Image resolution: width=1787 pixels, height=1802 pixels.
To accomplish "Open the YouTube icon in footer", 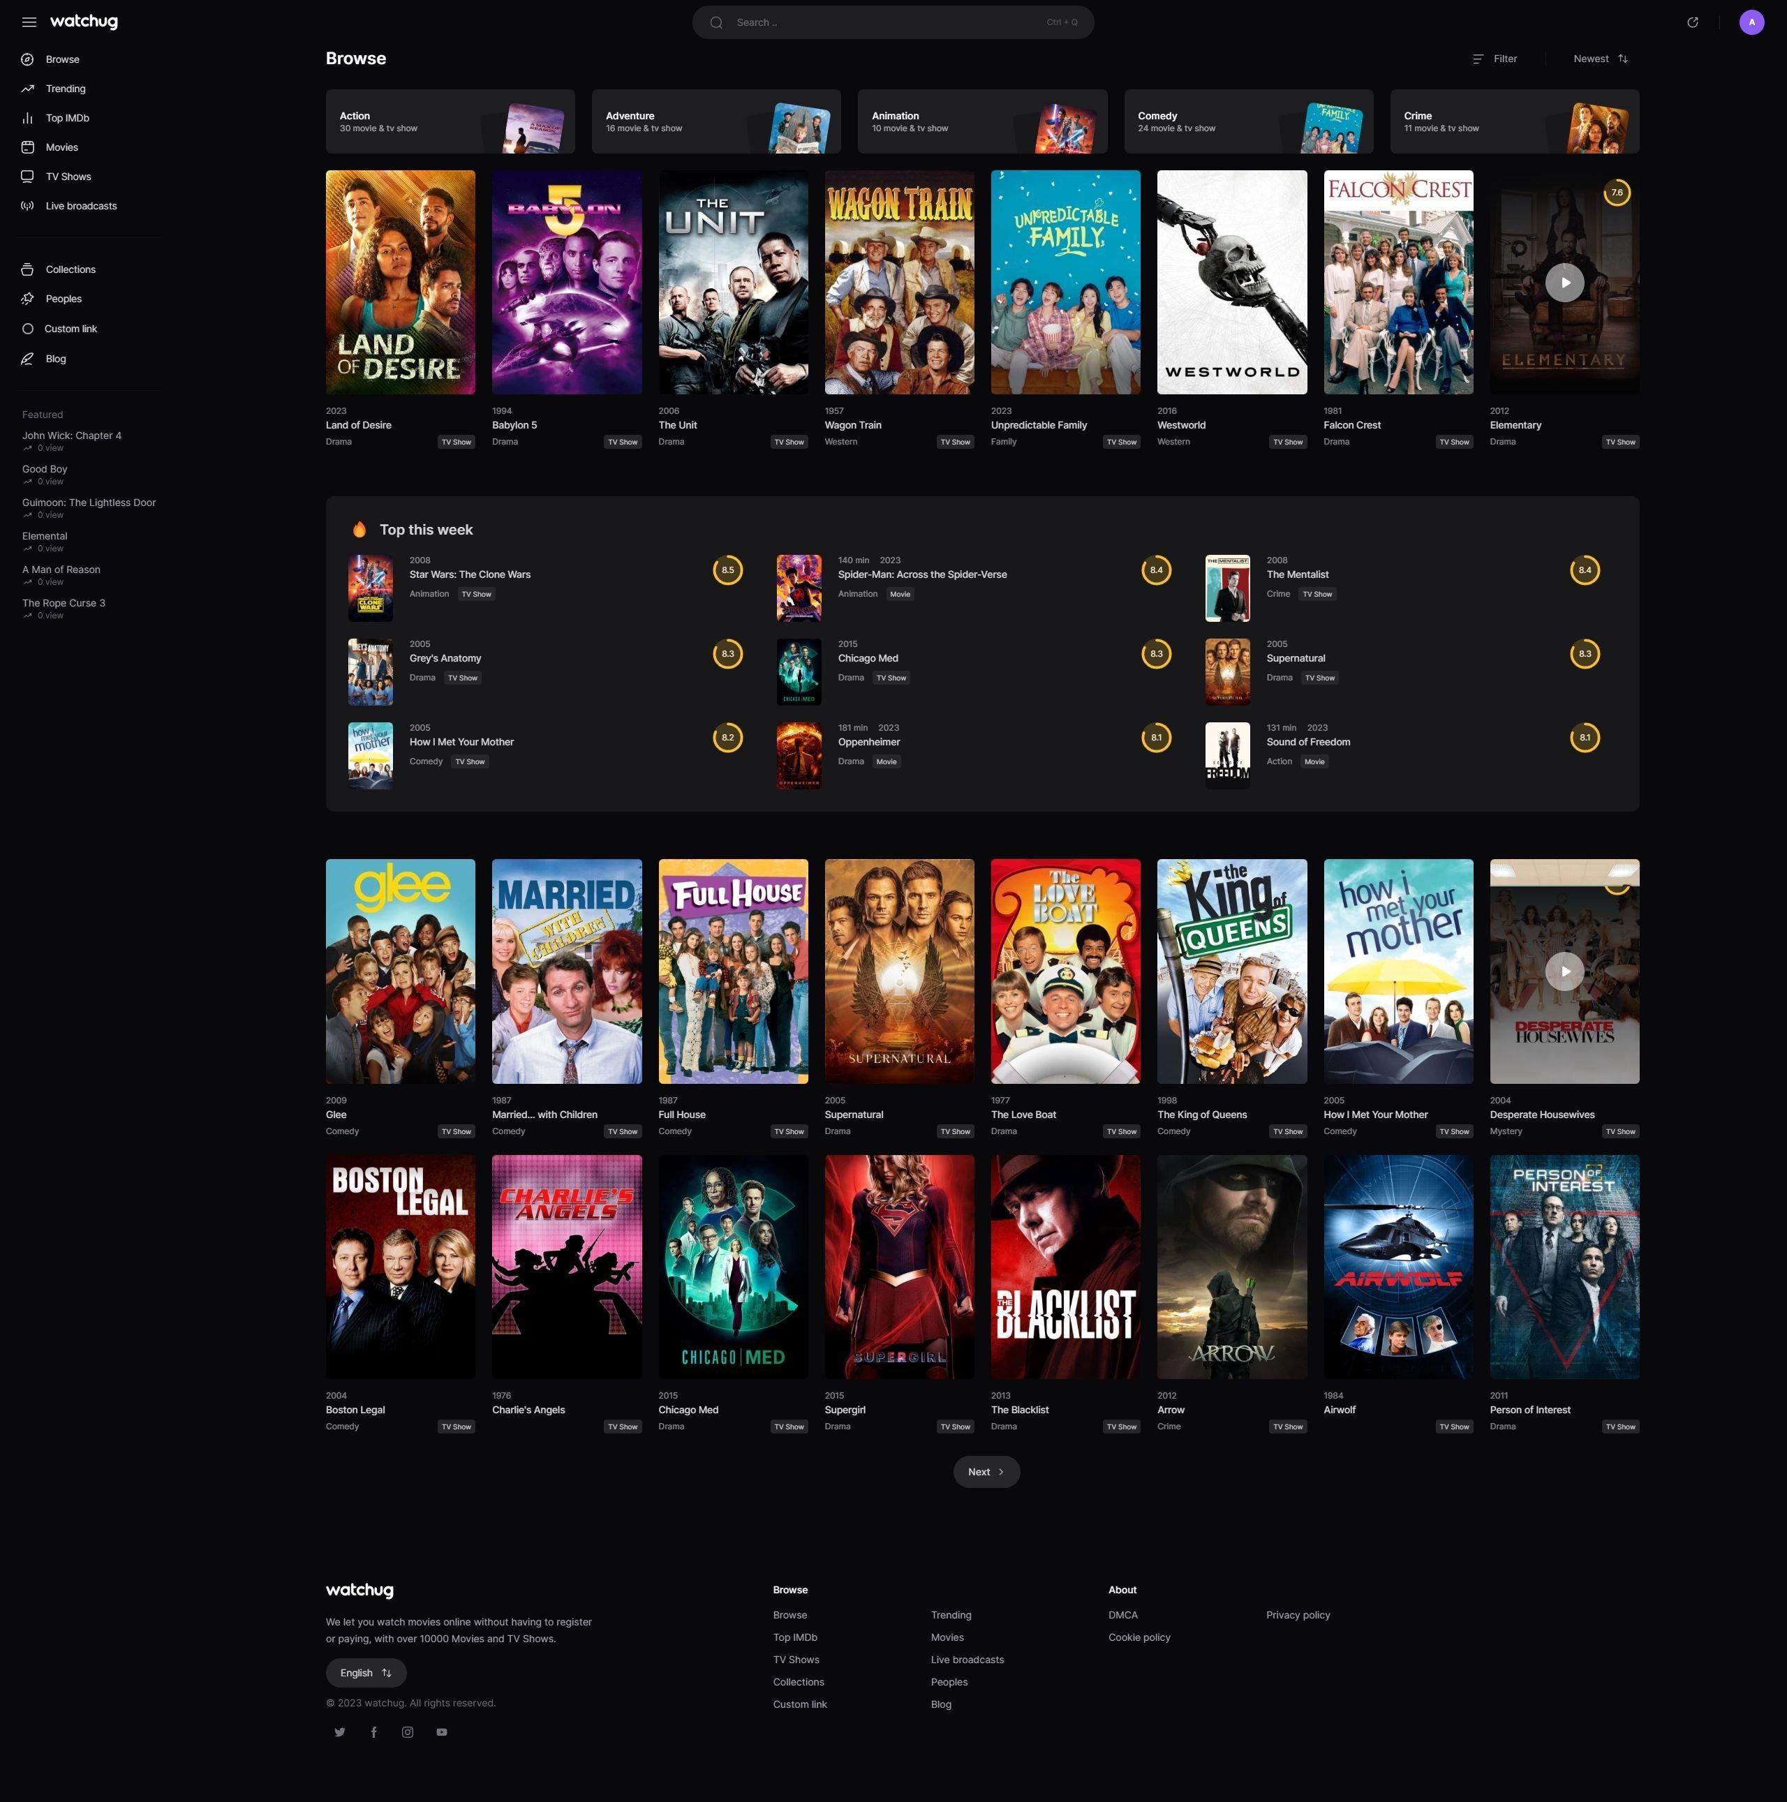I will 441,1732.
